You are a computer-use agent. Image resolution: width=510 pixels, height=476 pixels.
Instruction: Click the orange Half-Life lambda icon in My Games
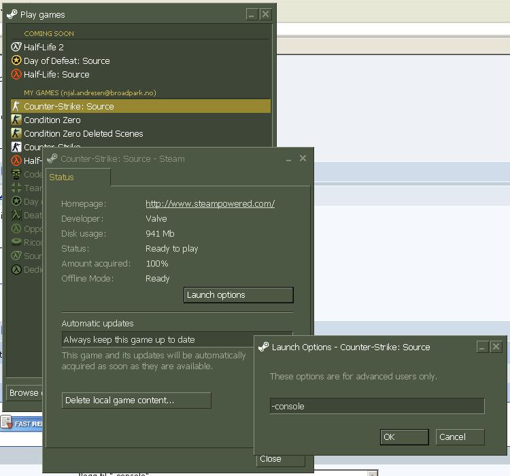pyautogui.click(x=16, y=160)
